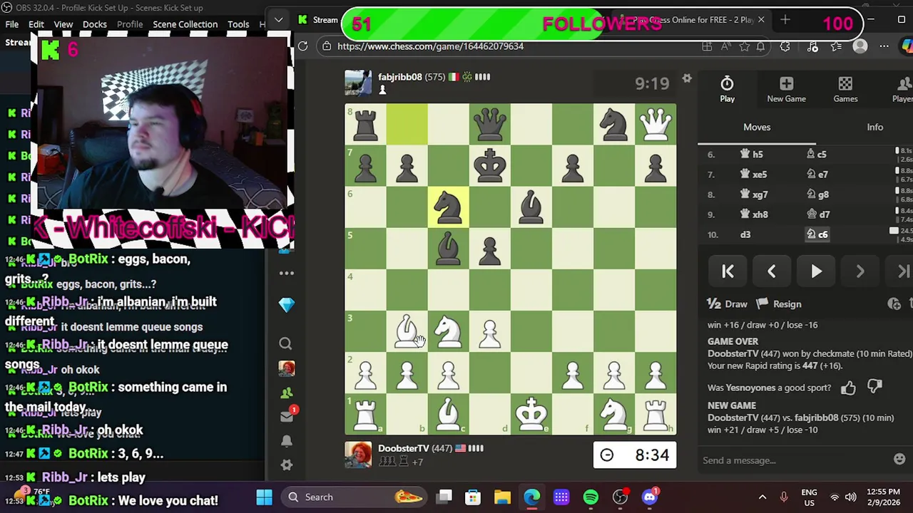913x513 pixels.
Task: Open the browser extensions puzzle icon
Action: point(785,46)
